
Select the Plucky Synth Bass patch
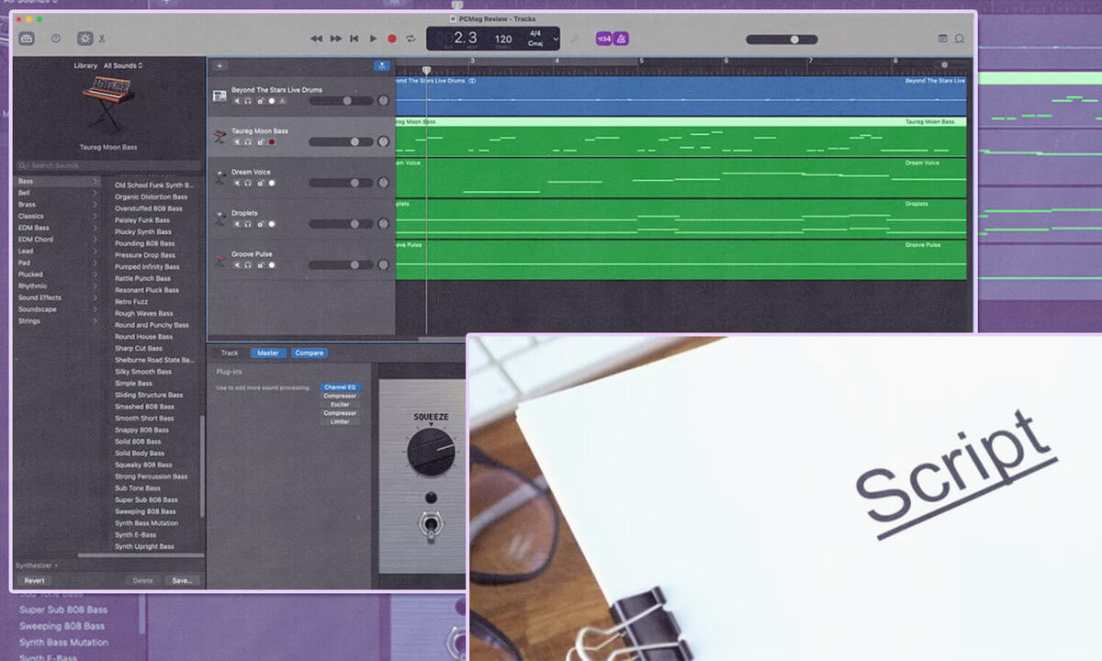(143, 231)
